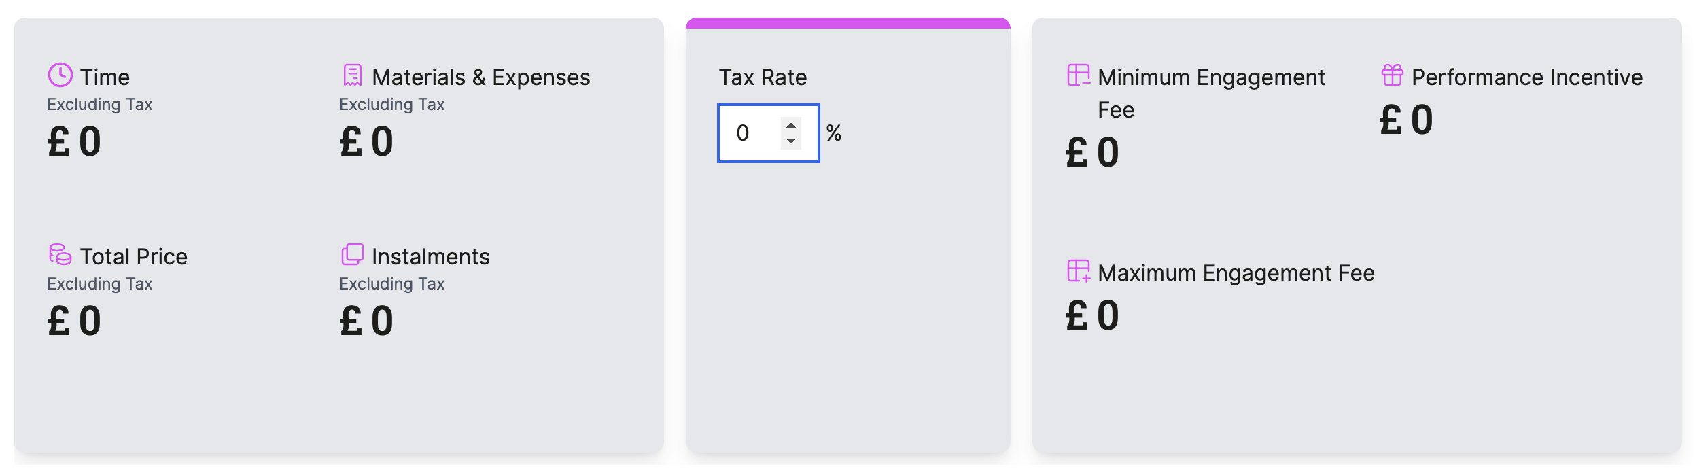This screenshot has width=1695, height=473.
Task: Click the coins icon beside Total Price
Action: (x=60, y=255)
